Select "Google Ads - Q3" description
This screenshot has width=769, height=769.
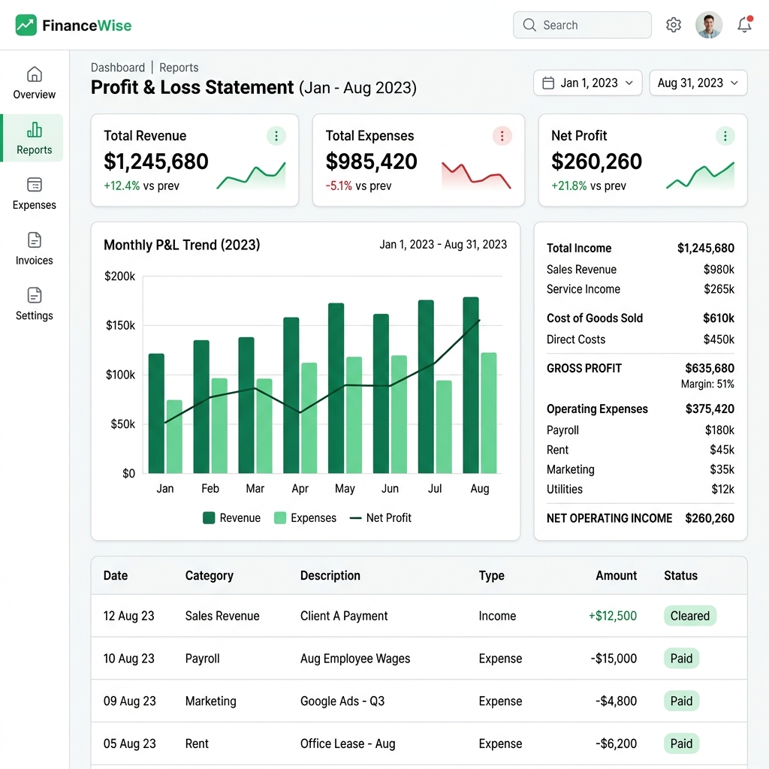coord(342,701)
